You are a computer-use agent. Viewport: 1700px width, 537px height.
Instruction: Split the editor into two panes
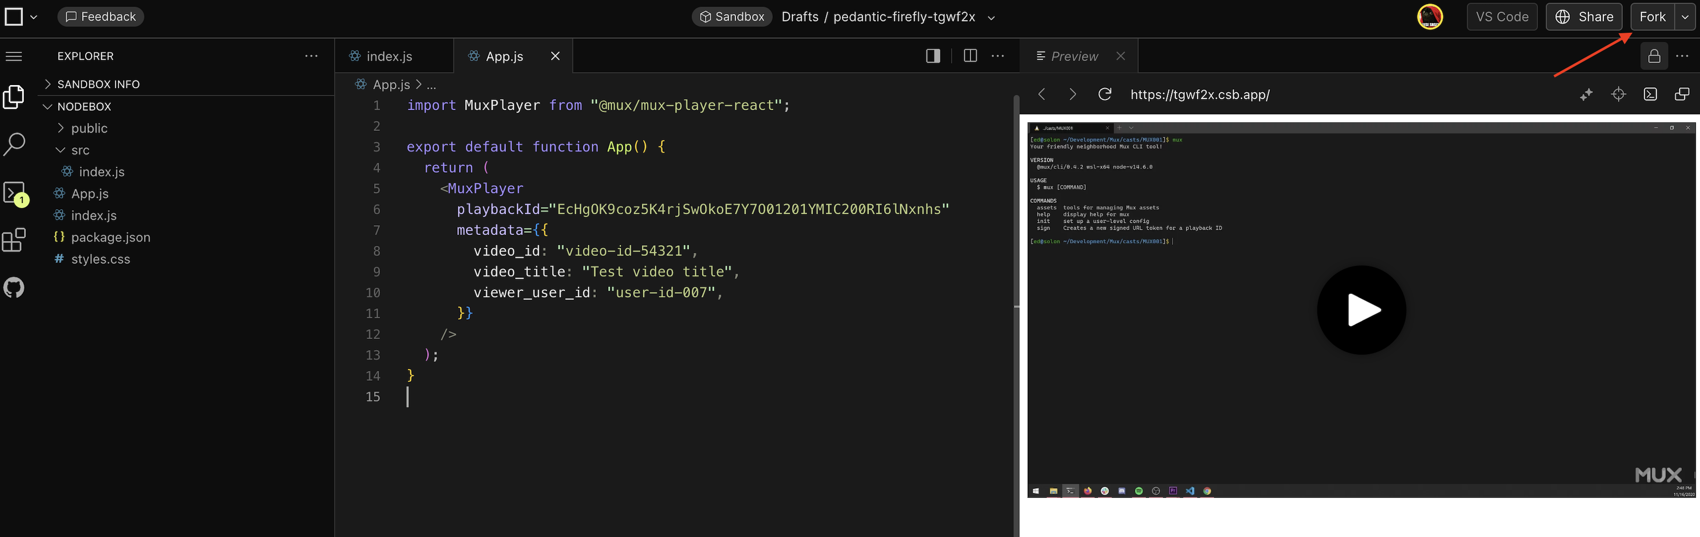[x=969, y=56]
